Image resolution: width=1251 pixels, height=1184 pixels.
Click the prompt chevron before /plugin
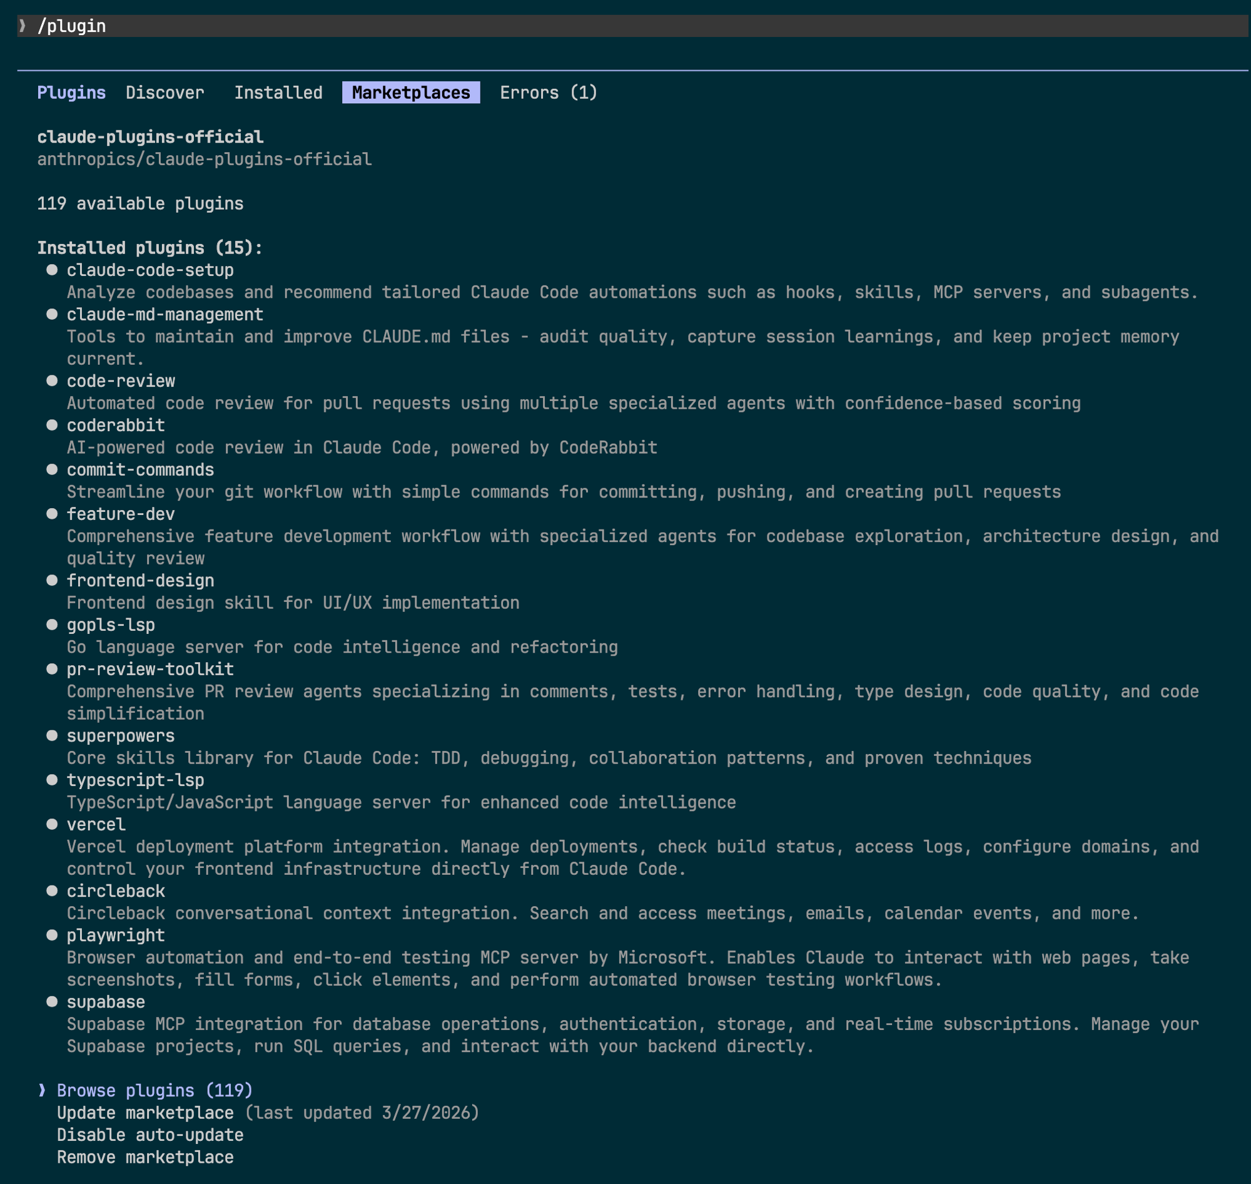23,26
